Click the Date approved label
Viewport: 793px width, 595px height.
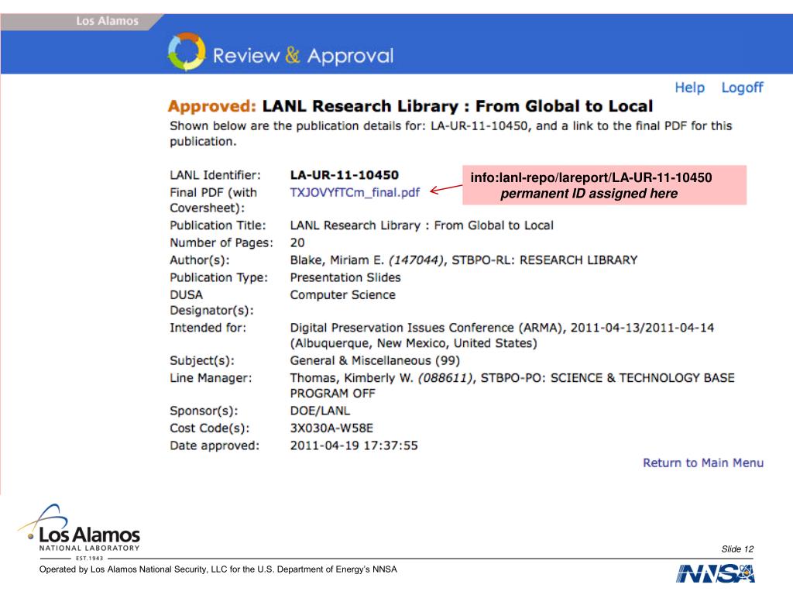click(215, 445)
